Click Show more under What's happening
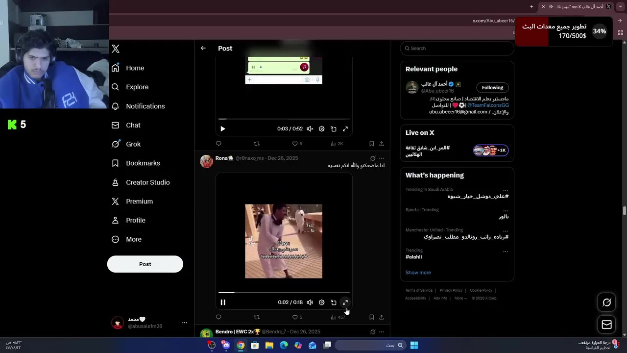Screen dimensions: 627x353 [418, 273]
